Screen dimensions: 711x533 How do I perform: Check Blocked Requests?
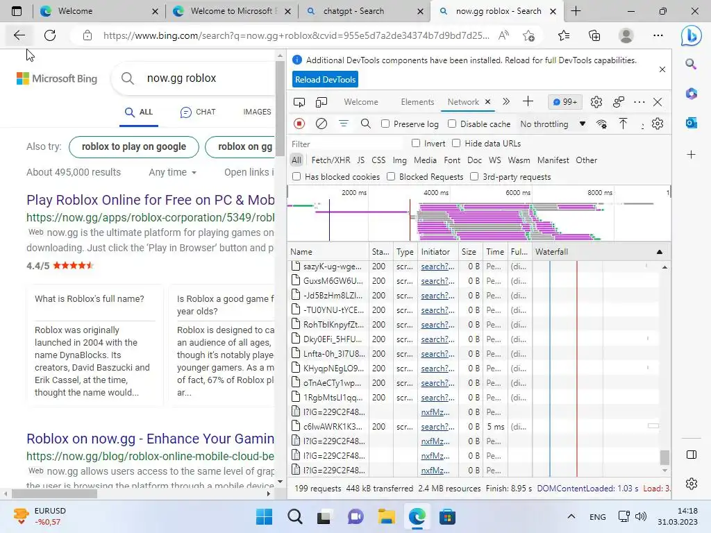[x=391, y=177]
